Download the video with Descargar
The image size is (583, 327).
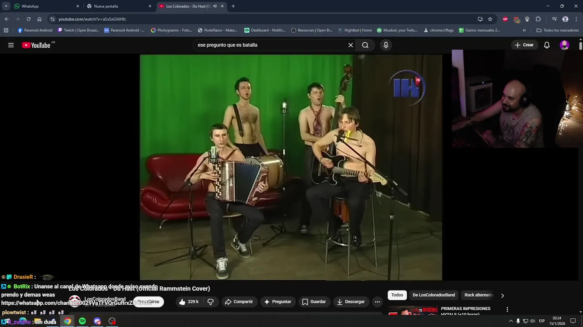(x=351, y=302)
